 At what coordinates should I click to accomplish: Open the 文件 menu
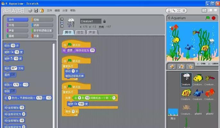(x=49, y=11)
